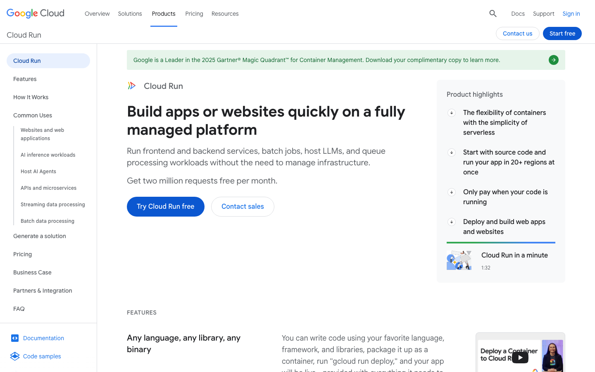This screenshot has height=372, width=595.
Task: Click the Cloud Run in a minute title
Action: (514, 255)
